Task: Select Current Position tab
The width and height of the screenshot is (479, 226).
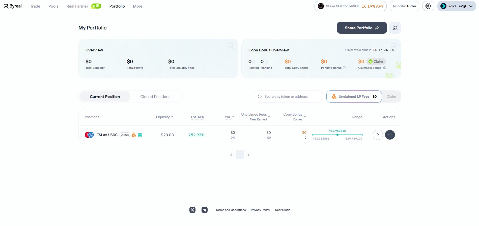Action: [105, 96]
